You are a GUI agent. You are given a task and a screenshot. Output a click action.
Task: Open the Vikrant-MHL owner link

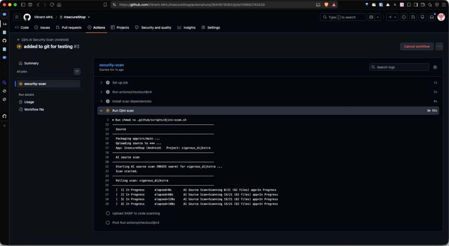pos(43,17)
